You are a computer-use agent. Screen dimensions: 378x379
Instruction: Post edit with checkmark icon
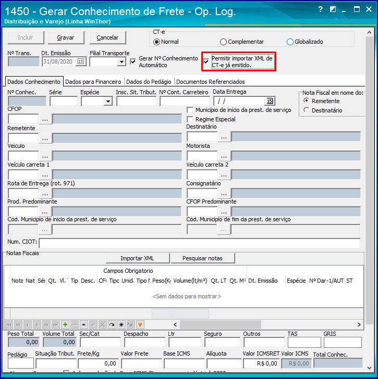click(x=93, y=325)
